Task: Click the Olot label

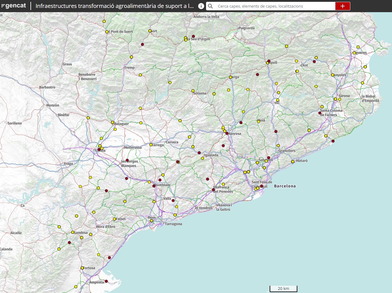Action: click(304, 65)
